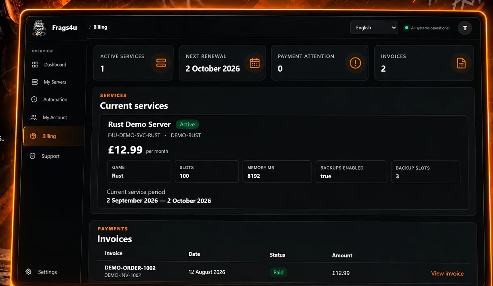Open the English language dropdown
The width and height of the screenshot is (493, 286).
[374, 28]
